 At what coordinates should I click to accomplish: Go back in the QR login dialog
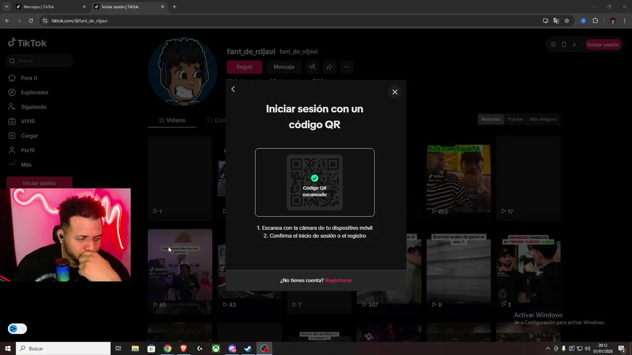click(x=233, y=89)
